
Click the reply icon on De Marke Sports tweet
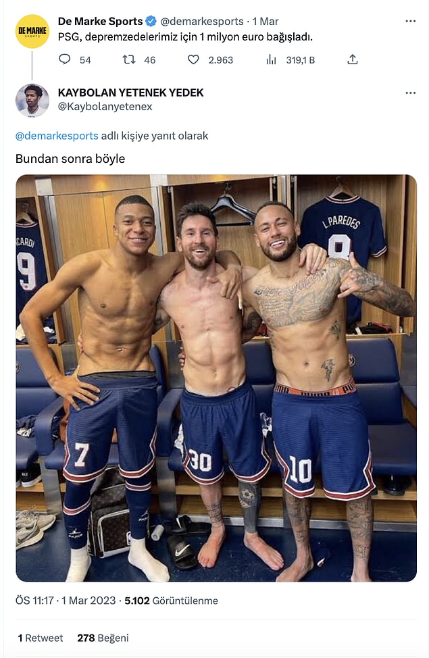tap(65, 59)
